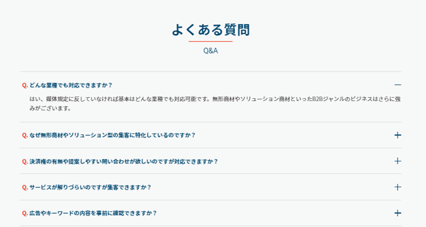Expand the 決済権の有無 question plus icon
This screenshot has width=426, height=227.
click(398, 161)
